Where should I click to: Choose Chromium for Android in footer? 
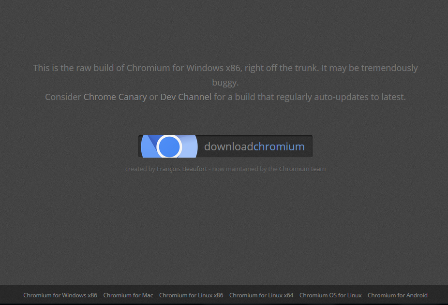(x=397, y=295)
